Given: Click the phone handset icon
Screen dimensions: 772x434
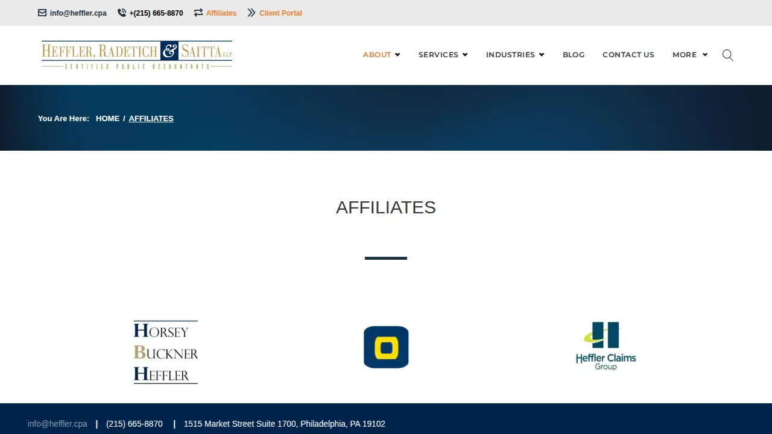Looking at the screenshot, I should coord(122,13).
